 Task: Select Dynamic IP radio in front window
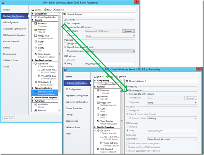(127, 110)
